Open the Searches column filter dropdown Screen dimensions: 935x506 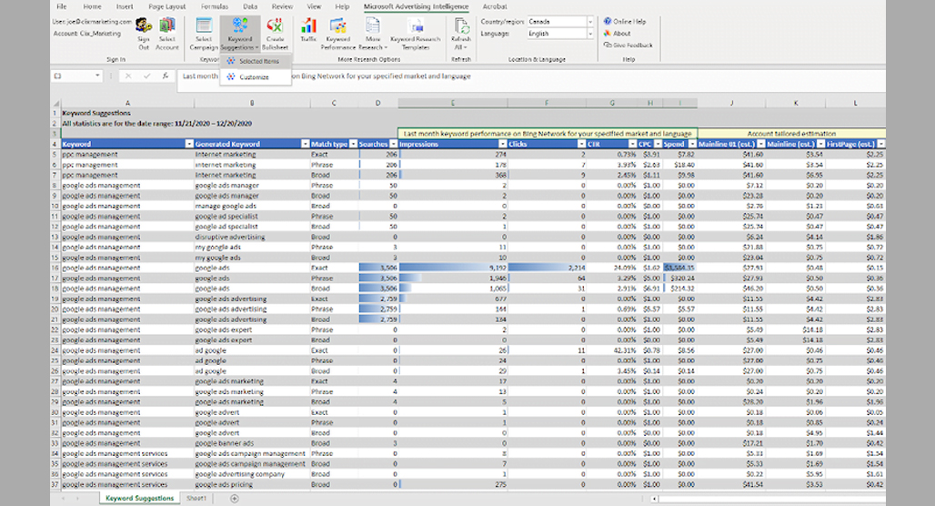(393, 144)
